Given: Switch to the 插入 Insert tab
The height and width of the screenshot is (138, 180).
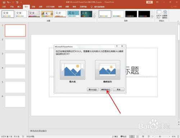Looking at the screenshot, I should [x=19, y=7].
